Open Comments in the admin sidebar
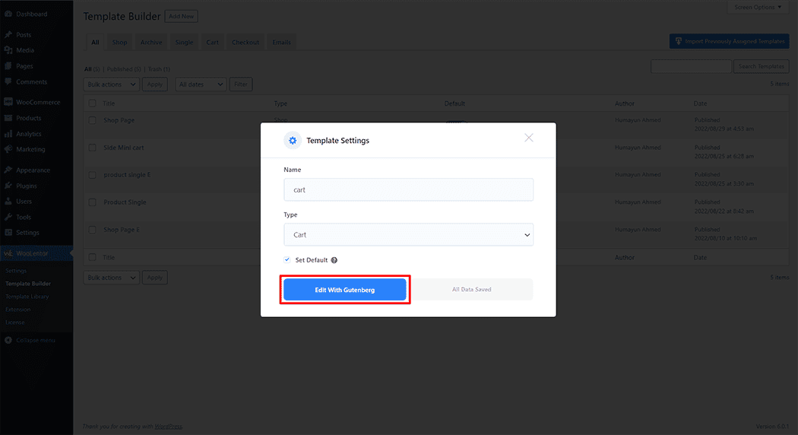 (x=32, y=81)
